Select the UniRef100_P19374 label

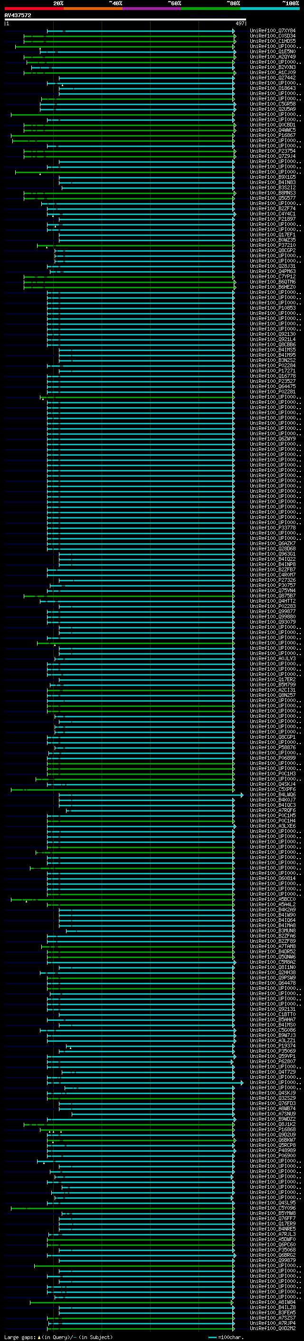pyautogui.click(x=273, y=1046)
